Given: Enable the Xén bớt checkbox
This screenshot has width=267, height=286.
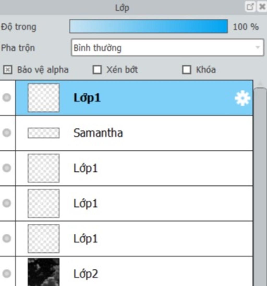Looking at the screenshot, I should pyautogui.click(x=97, y=70).
